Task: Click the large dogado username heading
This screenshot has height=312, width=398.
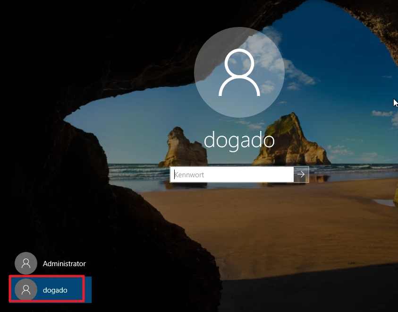Action: pos(239,140)
